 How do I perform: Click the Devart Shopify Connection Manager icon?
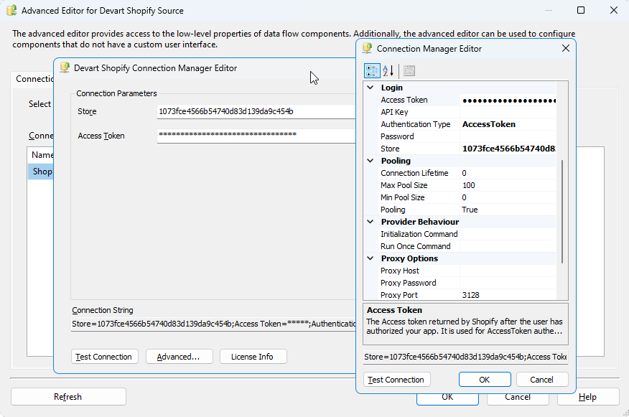(64, 68)
